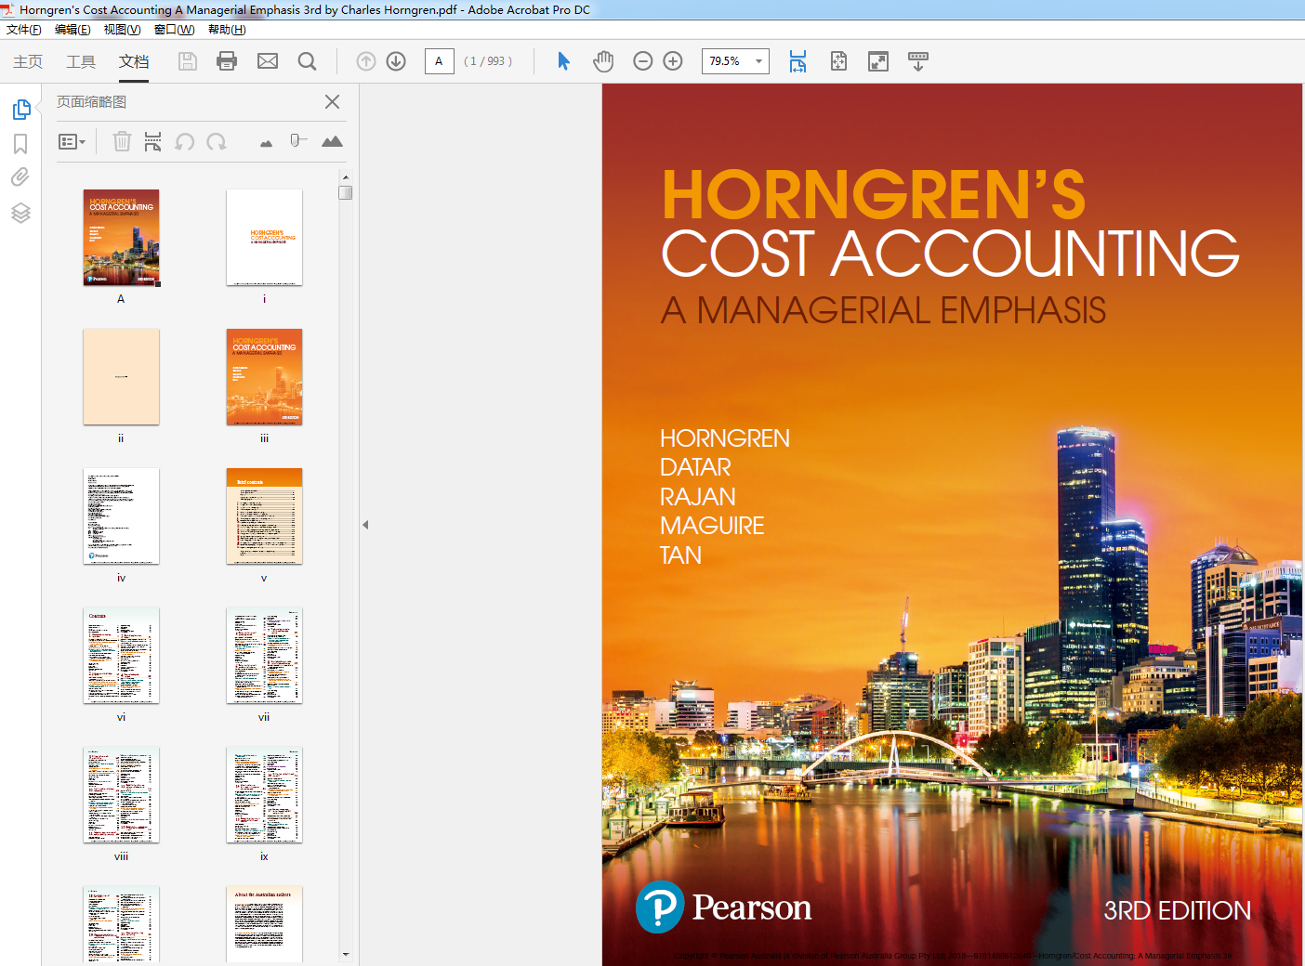The image size is (1305, 966).
Task: Rotate page clockwise icon
Action: (x=217, y=142)
